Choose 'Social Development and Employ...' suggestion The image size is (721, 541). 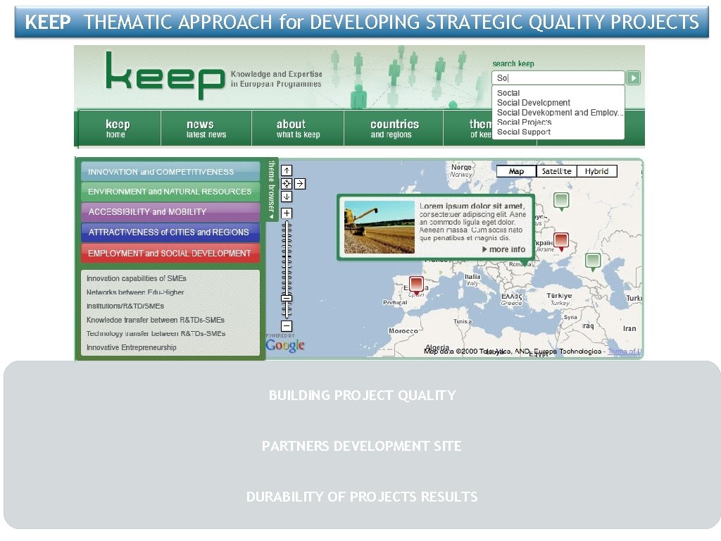pyautogui.click(x=560, y=112)
